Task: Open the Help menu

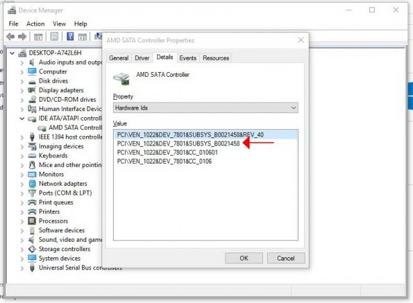Action: coord(80,24)
